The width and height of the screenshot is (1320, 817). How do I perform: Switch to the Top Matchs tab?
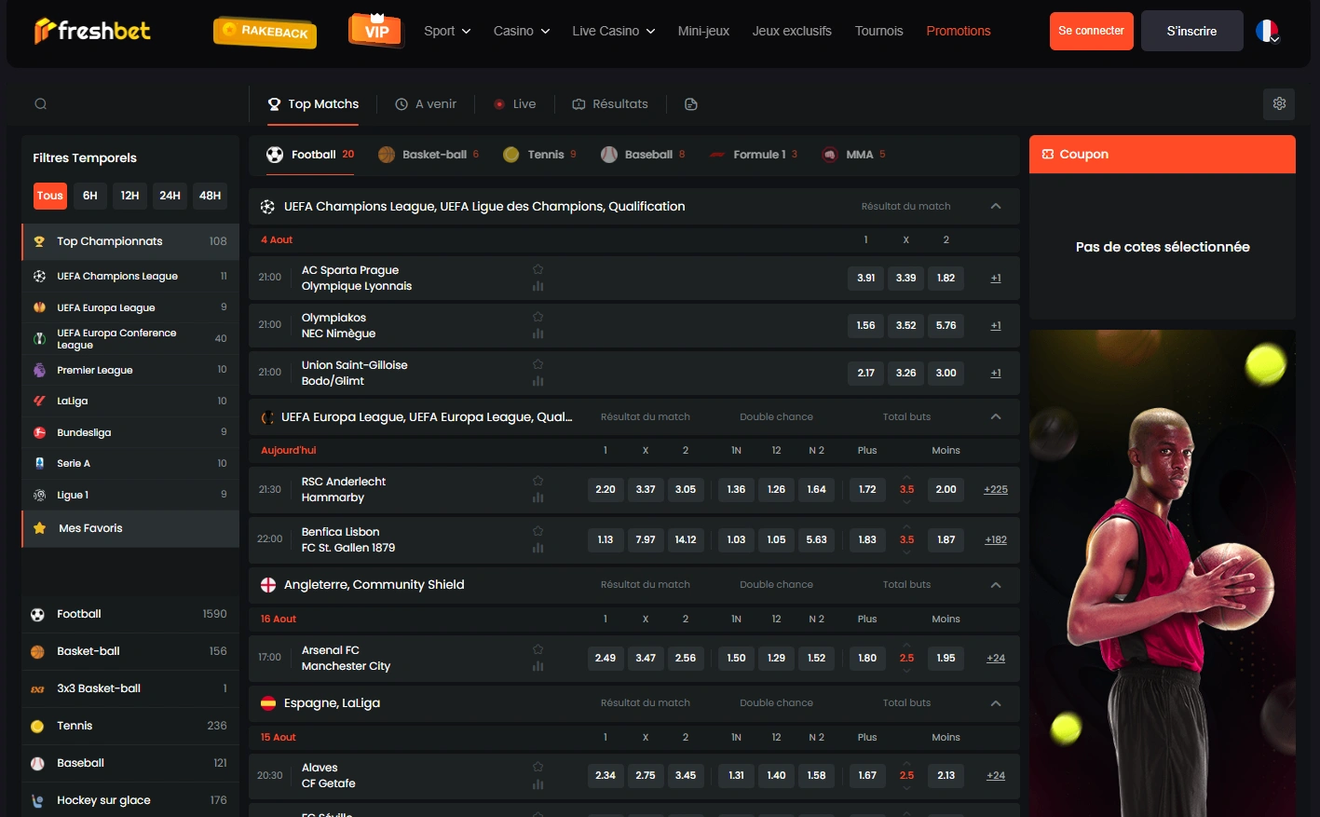point(313,104)
